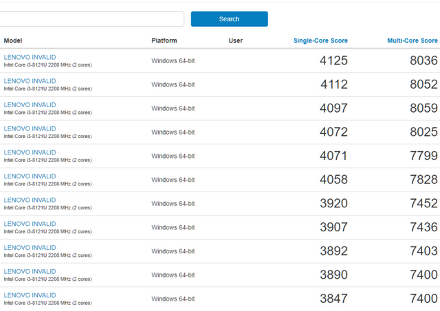The height and width of the screenshot is (311, 440).
Task: Click the search text input field
Action: 91,19
